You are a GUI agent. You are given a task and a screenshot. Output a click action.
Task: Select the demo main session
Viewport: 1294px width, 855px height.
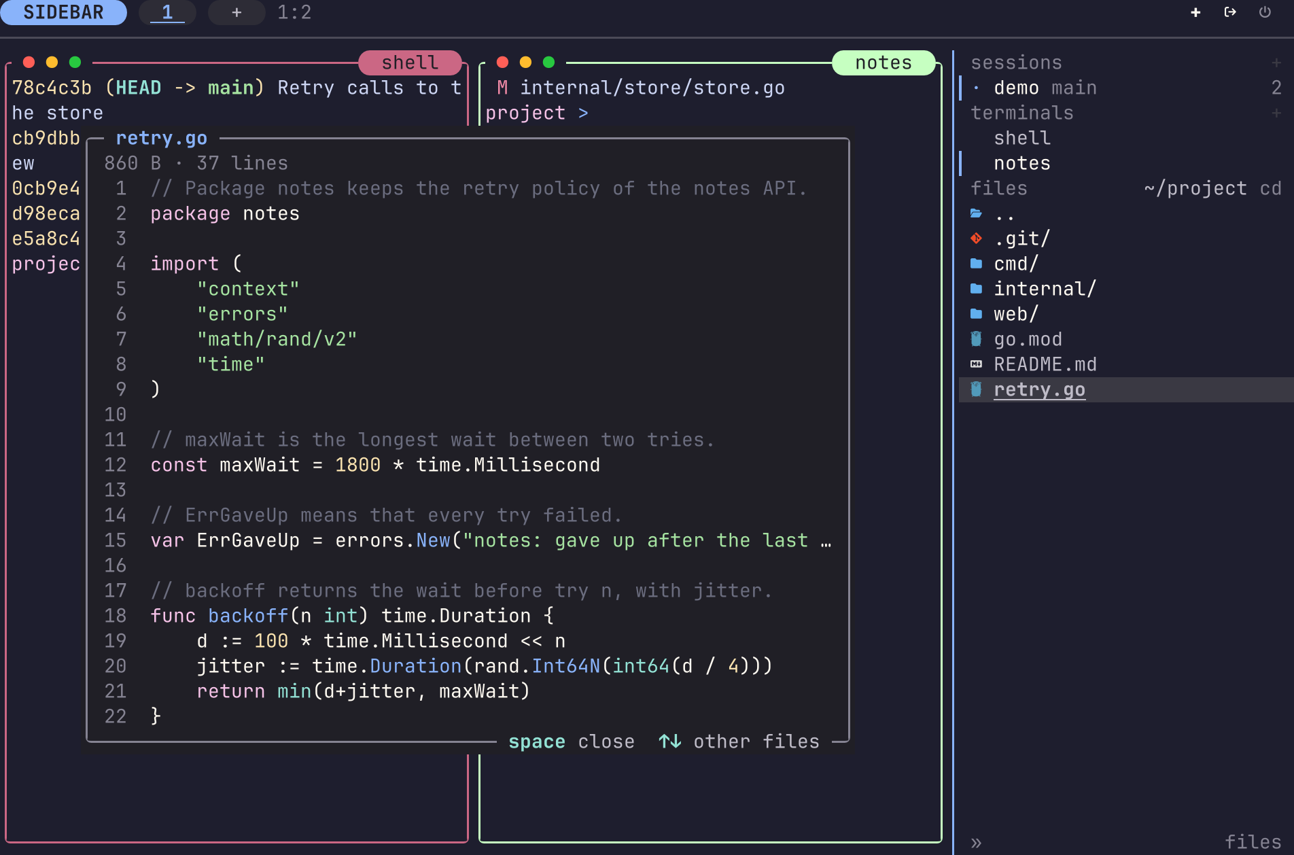tap(1126, 88)
